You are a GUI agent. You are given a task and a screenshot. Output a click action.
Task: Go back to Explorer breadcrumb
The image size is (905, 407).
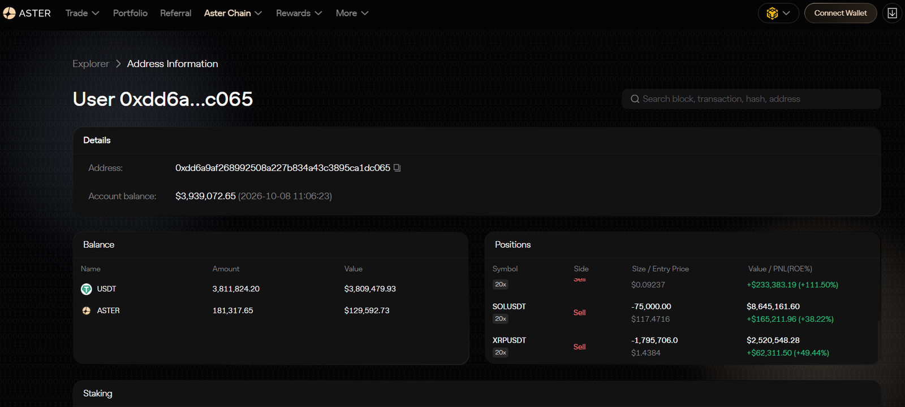[90, 64]
